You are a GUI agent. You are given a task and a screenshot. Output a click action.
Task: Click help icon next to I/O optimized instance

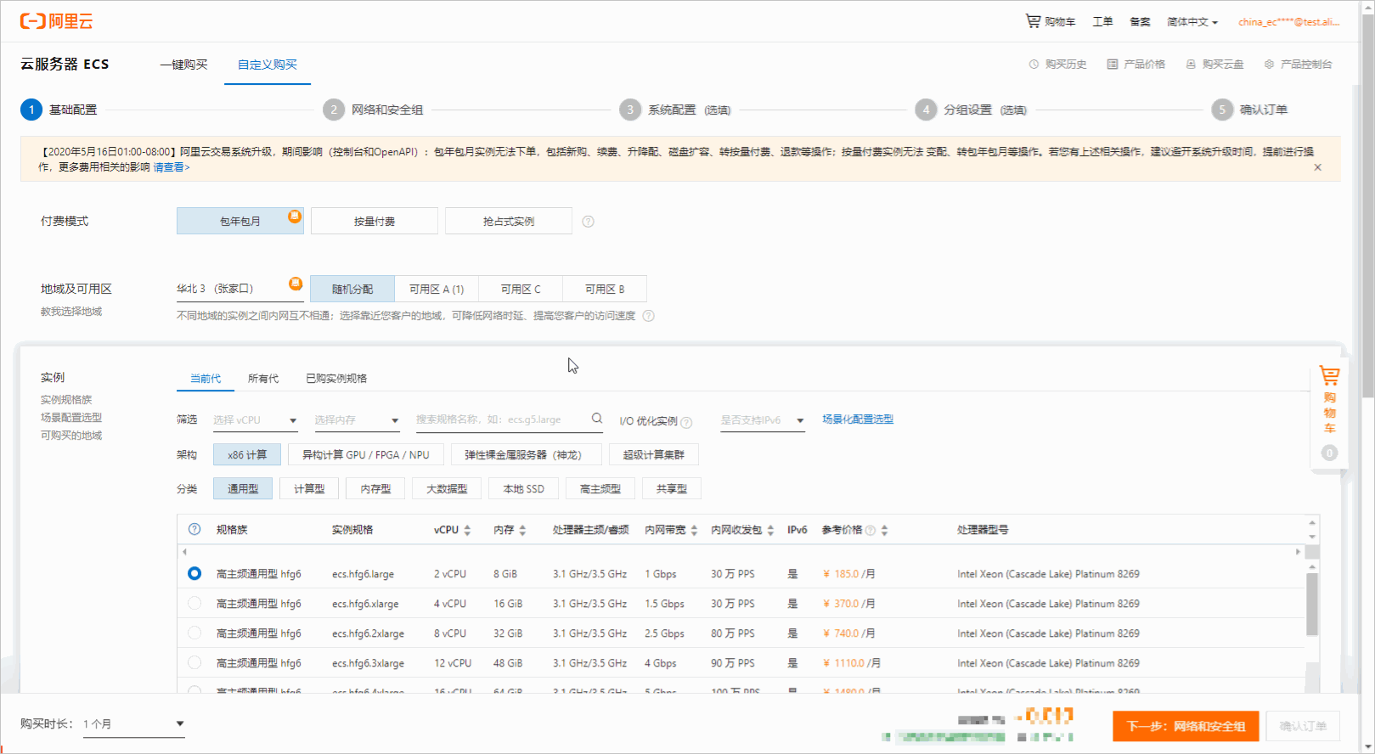(x=686, y=422)
